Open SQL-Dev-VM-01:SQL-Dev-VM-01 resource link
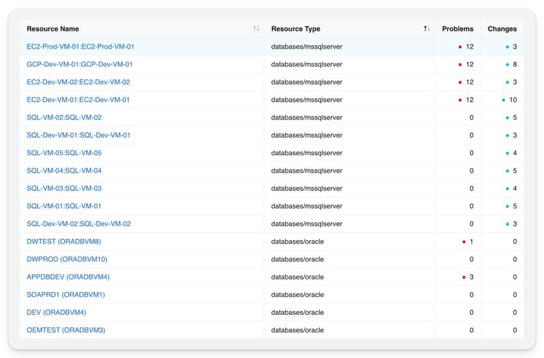The image size is (544, 358). tap(78, 135)
